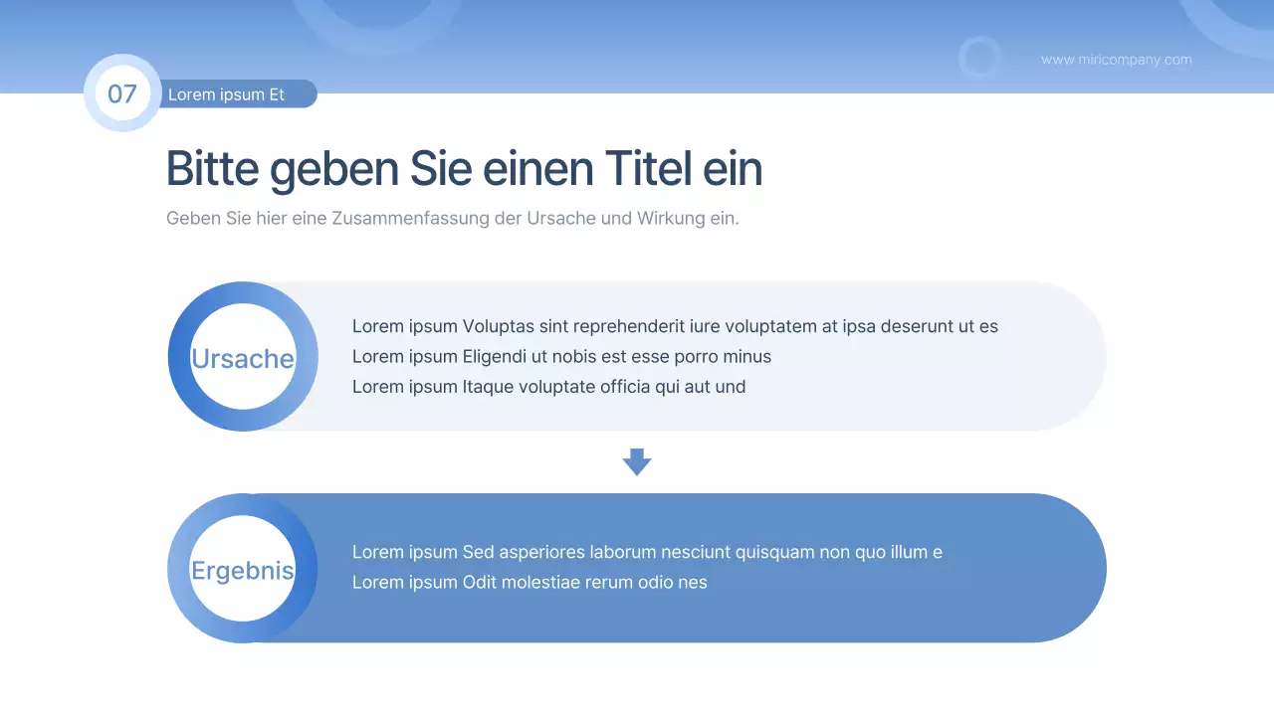Select the Ursache circle badge

coord(243,356)
